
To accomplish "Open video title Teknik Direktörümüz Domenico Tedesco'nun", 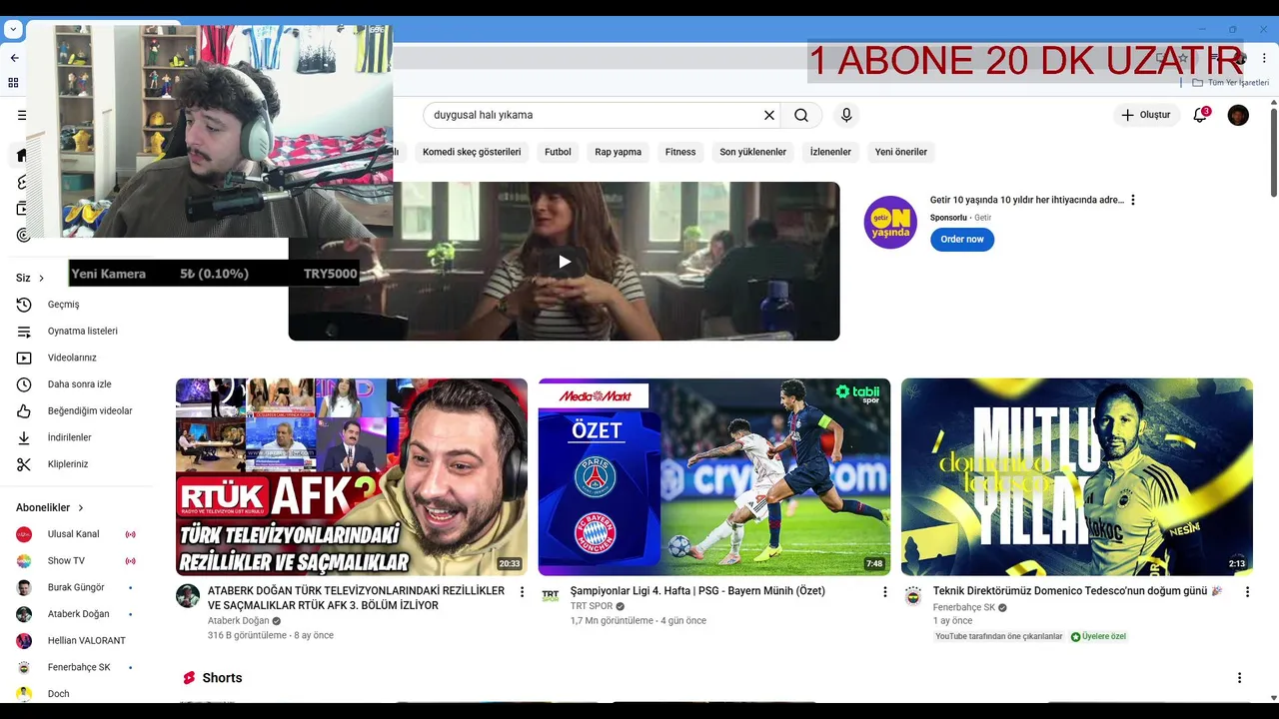I will [x=1077, y=591].
